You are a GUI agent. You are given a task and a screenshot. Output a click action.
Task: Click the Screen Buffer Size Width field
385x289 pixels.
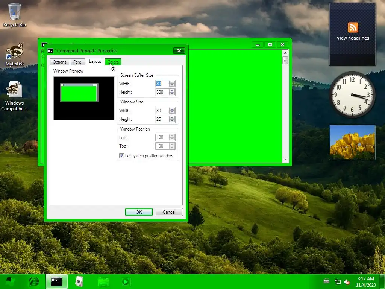click(162, 84)
